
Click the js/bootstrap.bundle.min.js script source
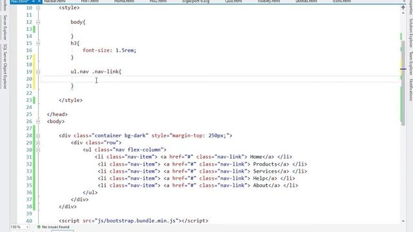[x=136, y=221]
